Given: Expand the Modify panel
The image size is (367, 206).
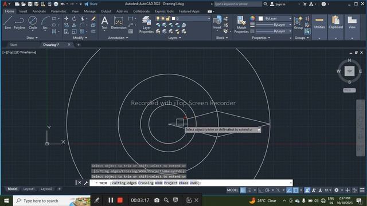Looking at the screenshot, I should (x=80, y=38).
